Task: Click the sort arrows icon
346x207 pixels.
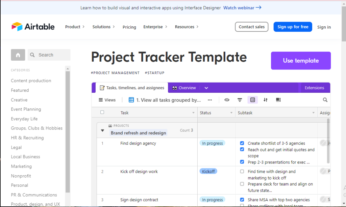Action: tap(266, 100)
